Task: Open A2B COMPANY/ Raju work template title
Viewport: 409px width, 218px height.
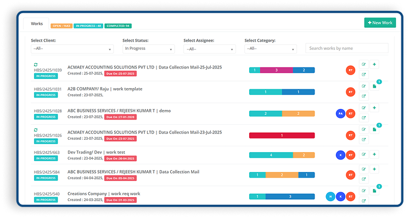Action: click(x=105, y=89)
